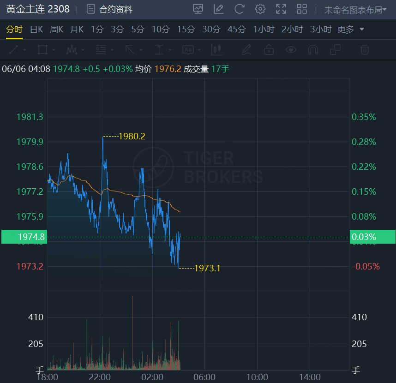Expand the arrow tool options arrow
Image resolution: width=396 pixels, height=383 pixels.
(141, 50)
